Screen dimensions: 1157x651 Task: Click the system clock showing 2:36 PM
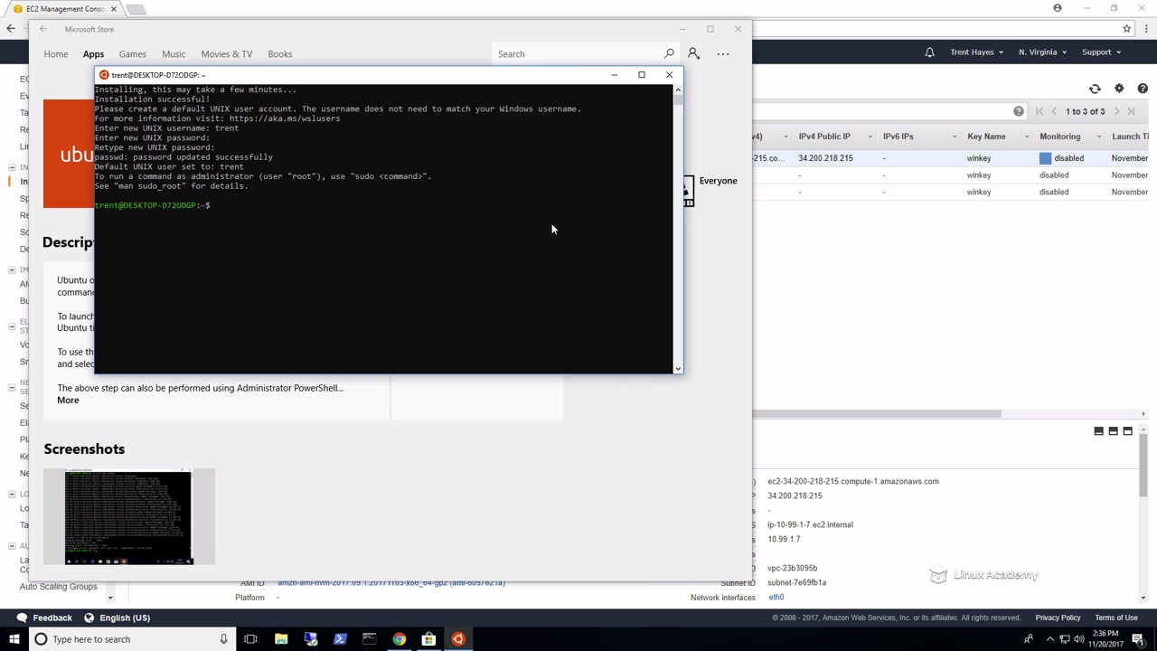point(1105,639)
